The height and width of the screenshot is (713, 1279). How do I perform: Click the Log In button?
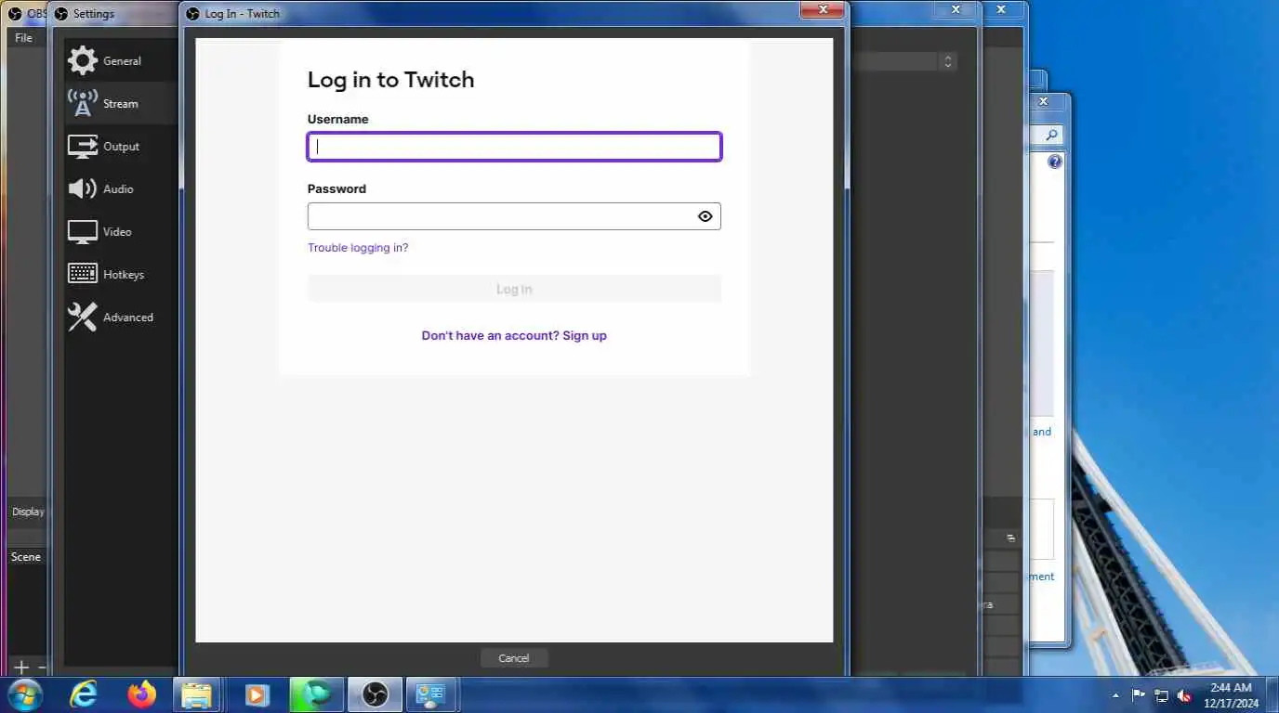514,289
